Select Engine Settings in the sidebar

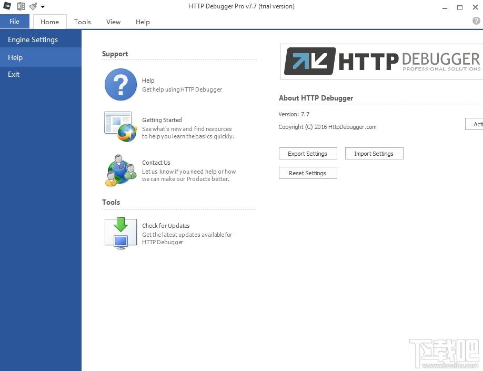pos(41,39)
